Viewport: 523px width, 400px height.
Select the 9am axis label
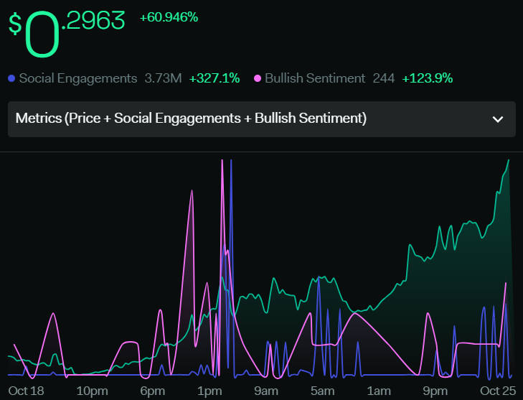[x=266, y=391]
